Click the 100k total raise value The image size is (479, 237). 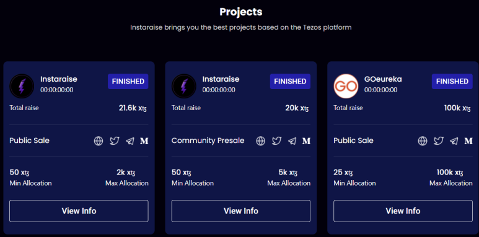(x=457, y=108)
